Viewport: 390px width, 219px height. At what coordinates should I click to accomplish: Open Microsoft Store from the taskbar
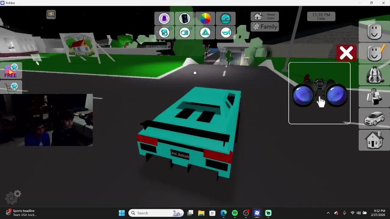click(212, 213)
